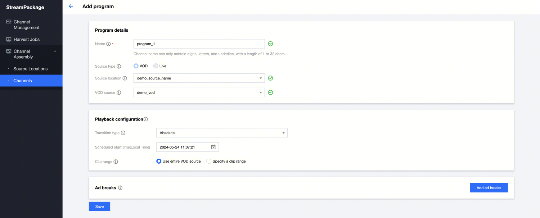This screenshot has height=218, width=540.
Task: Click the Playback configuration info icon
Action: [146, 119]
